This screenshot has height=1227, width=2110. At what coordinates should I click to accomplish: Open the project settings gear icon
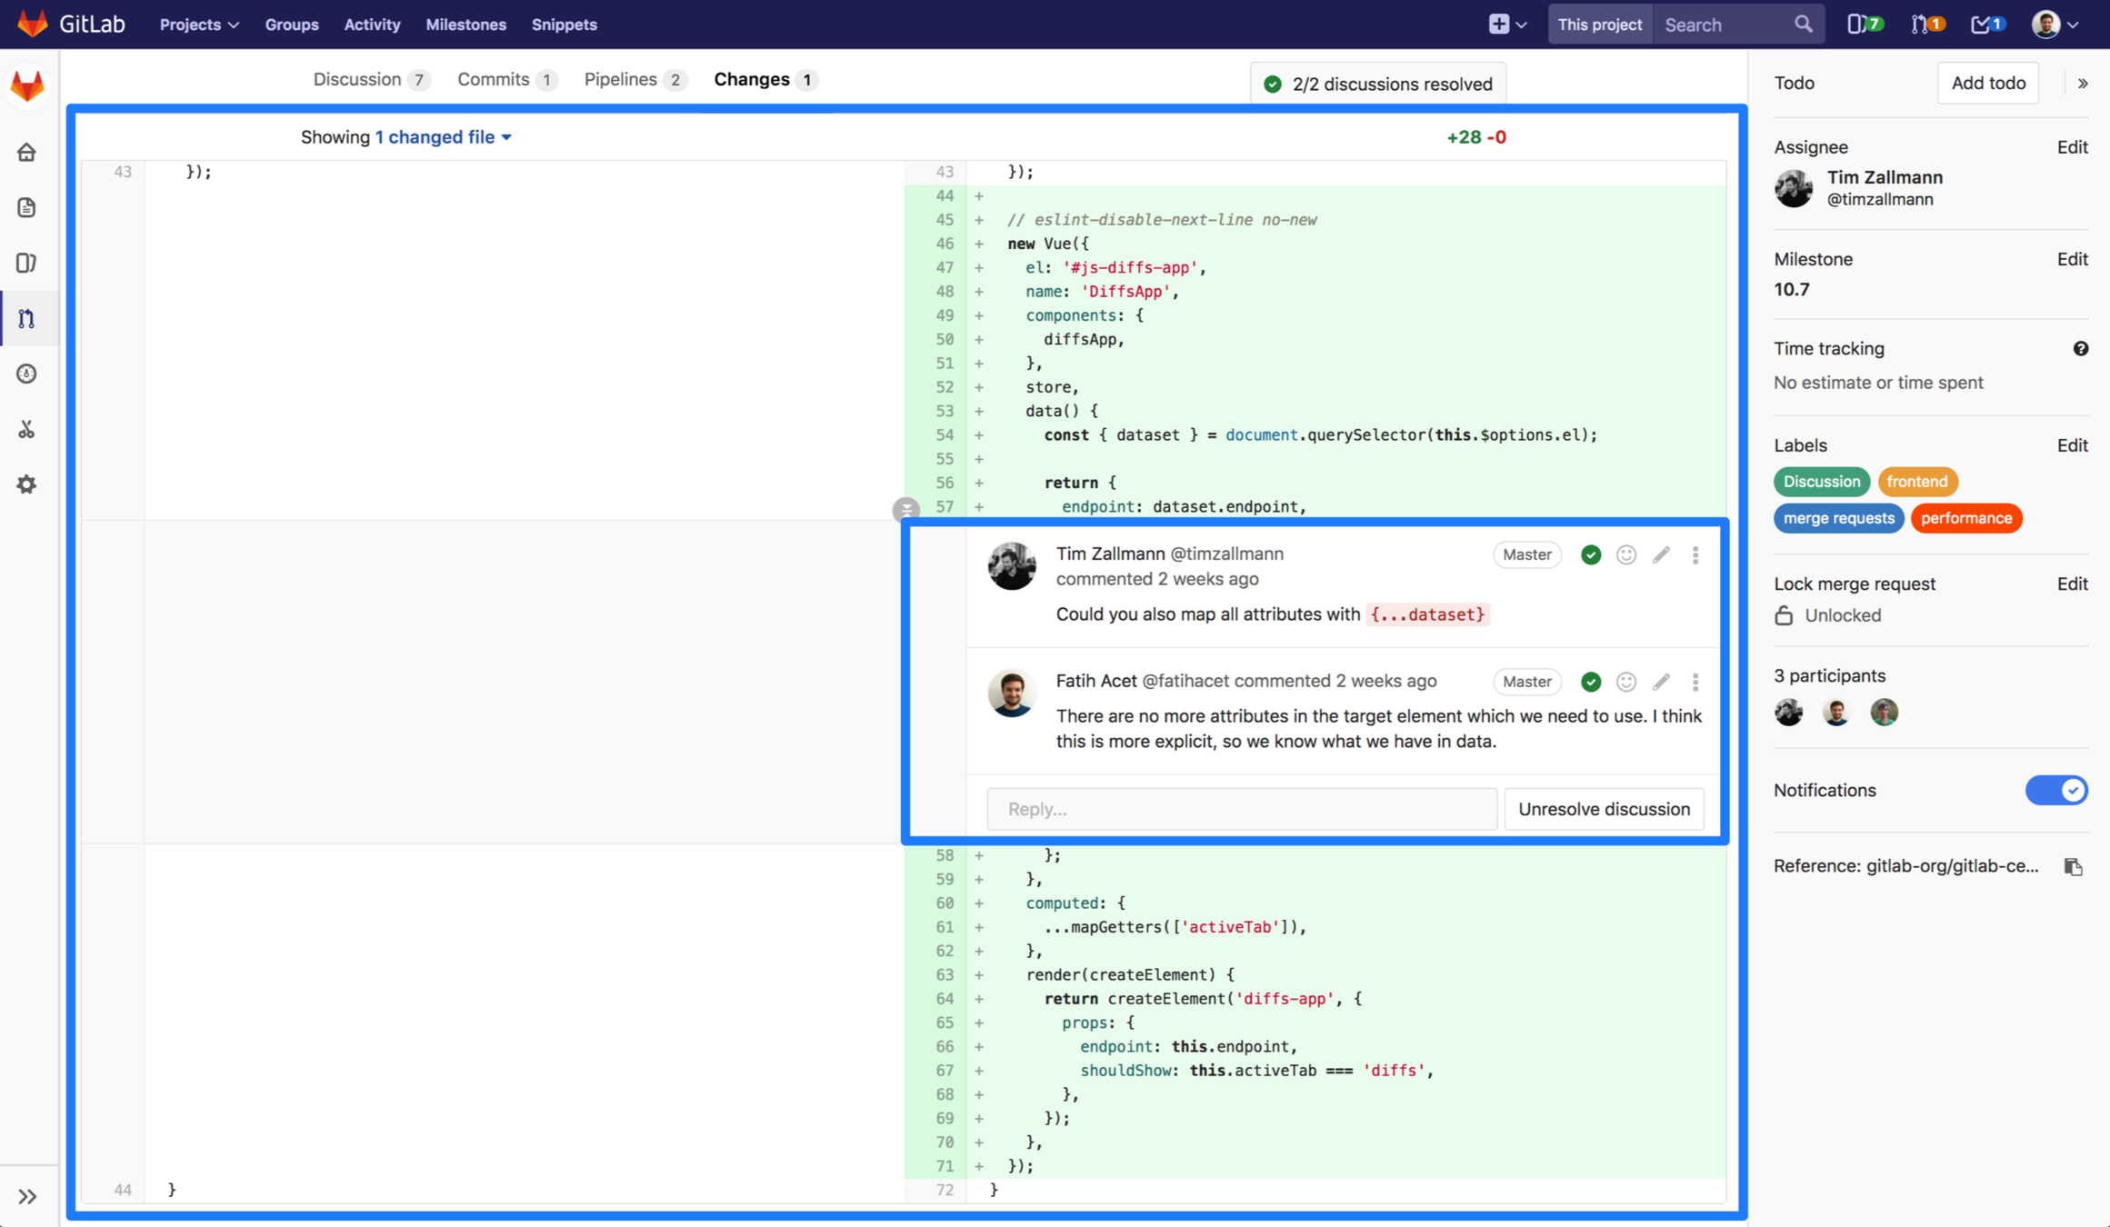point(26,484)
